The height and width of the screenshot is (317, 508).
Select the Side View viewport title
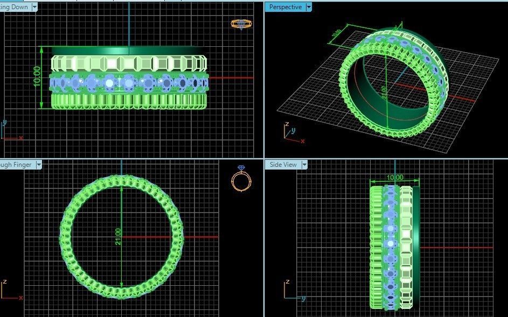283,165
